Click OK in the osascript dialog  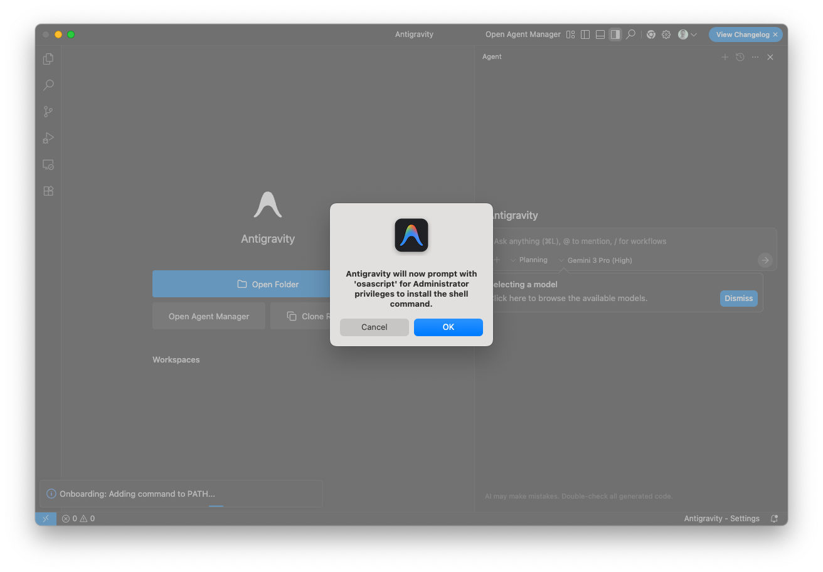448,327
